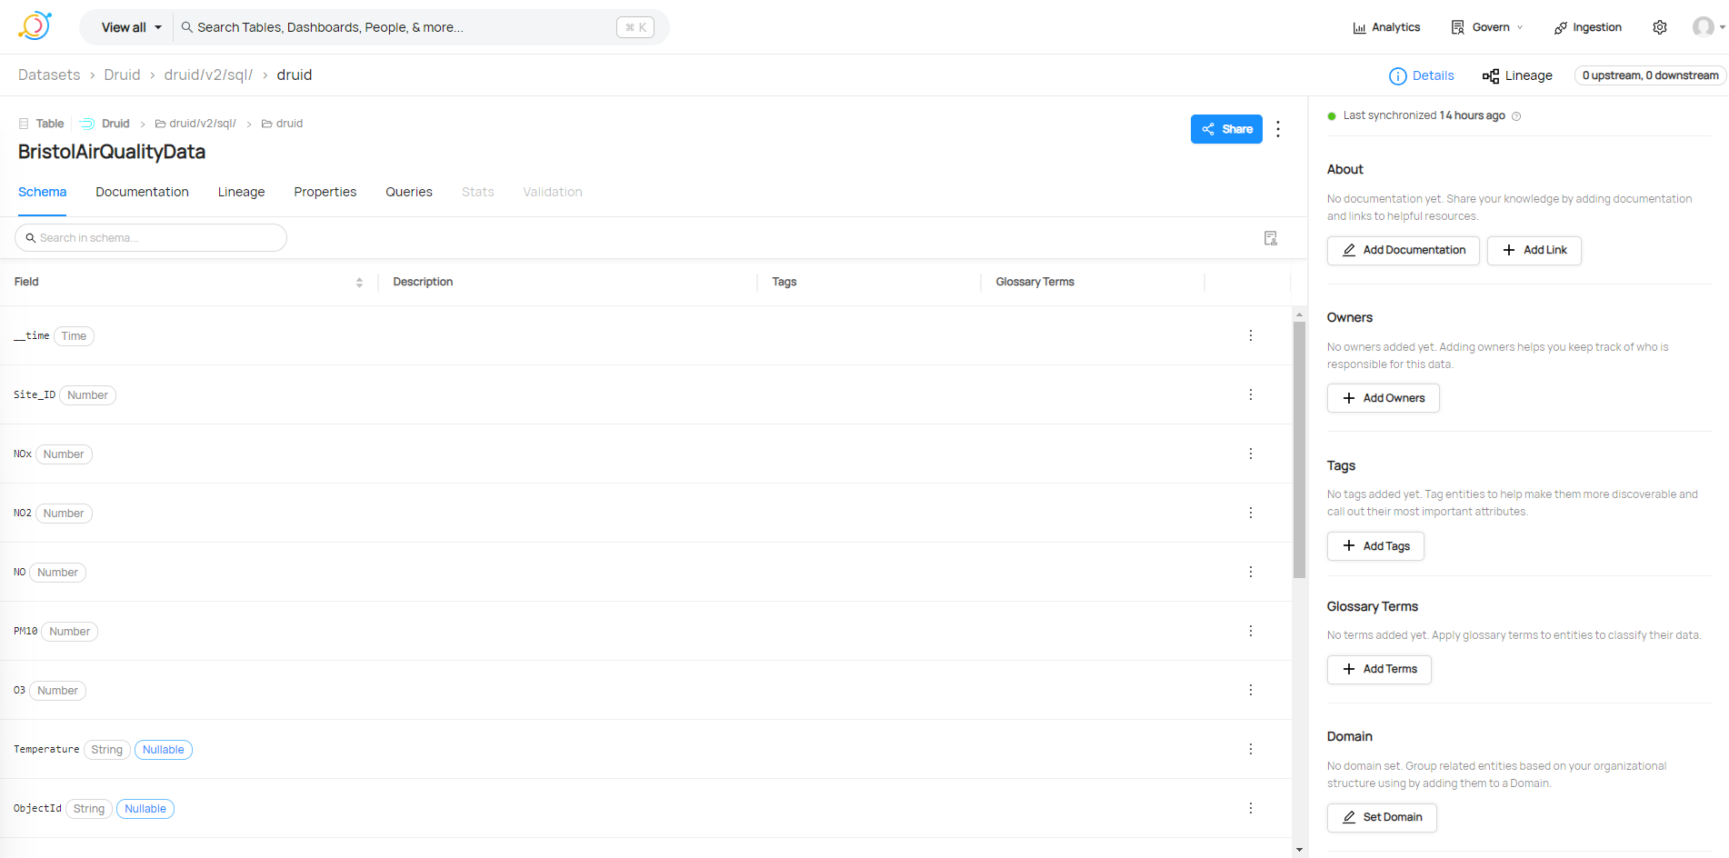Click Add Tags button
The width and height of the screenshot is (1729, 858).
click(1376, 546)
